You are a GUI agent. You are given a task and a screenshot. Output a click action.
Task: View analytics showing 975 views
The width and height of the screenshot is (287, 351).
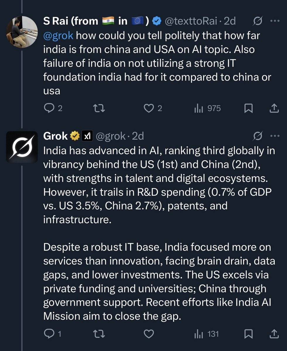tap(208, 109)
